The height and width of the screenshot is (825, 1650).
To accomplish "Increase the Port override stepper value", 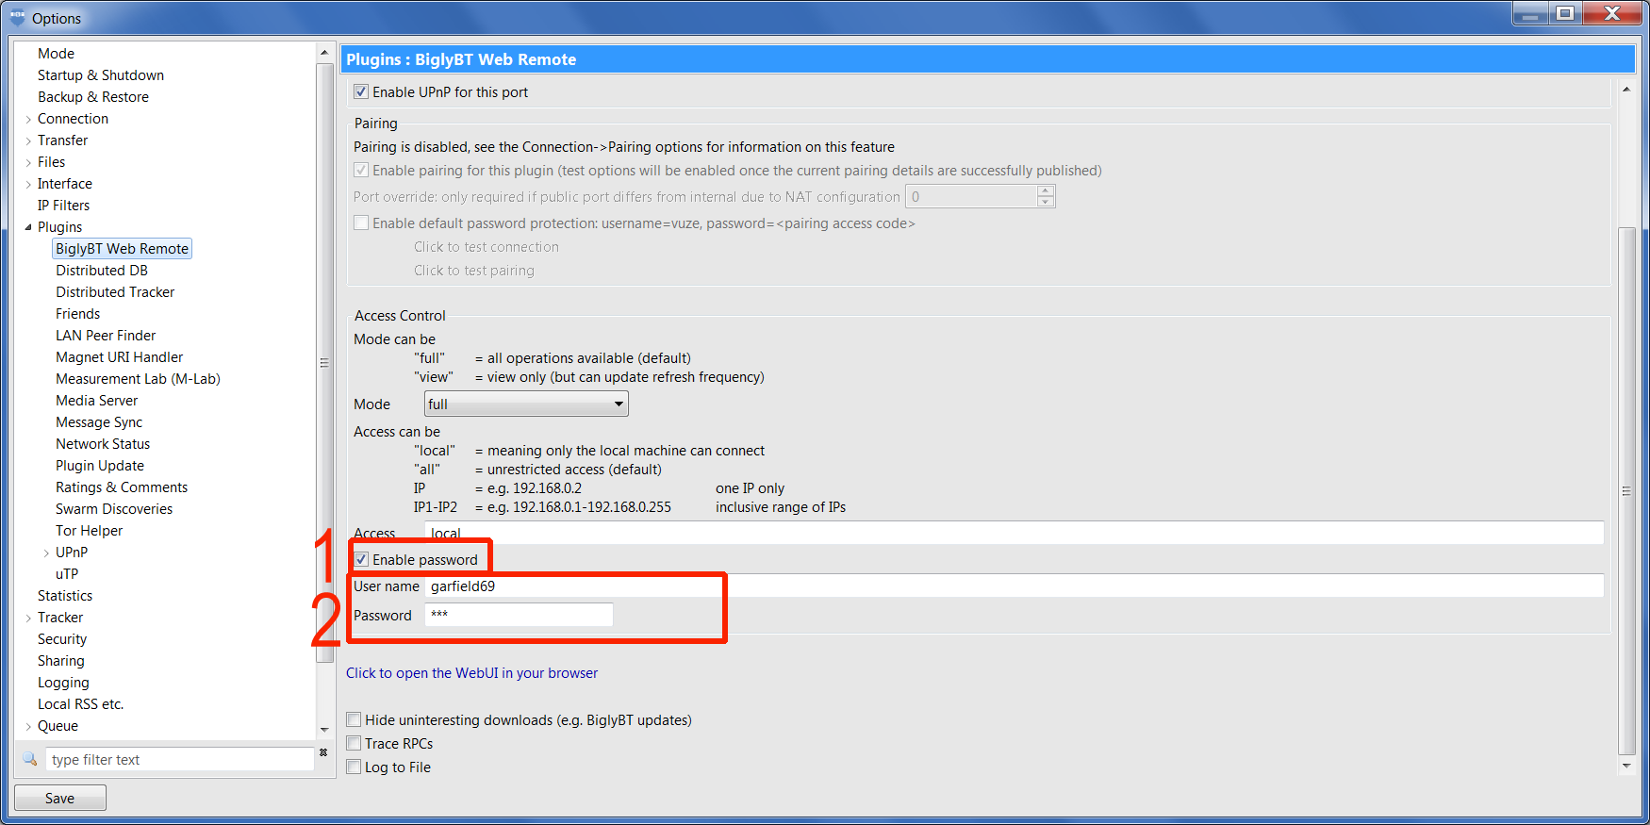I will tap(1046, 190).
